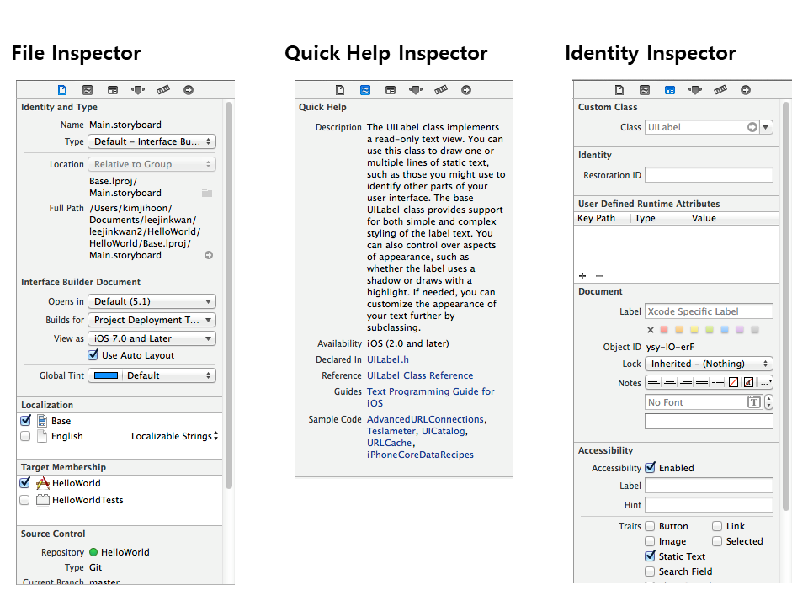Enable English localization checkbox

click(25, 436)
